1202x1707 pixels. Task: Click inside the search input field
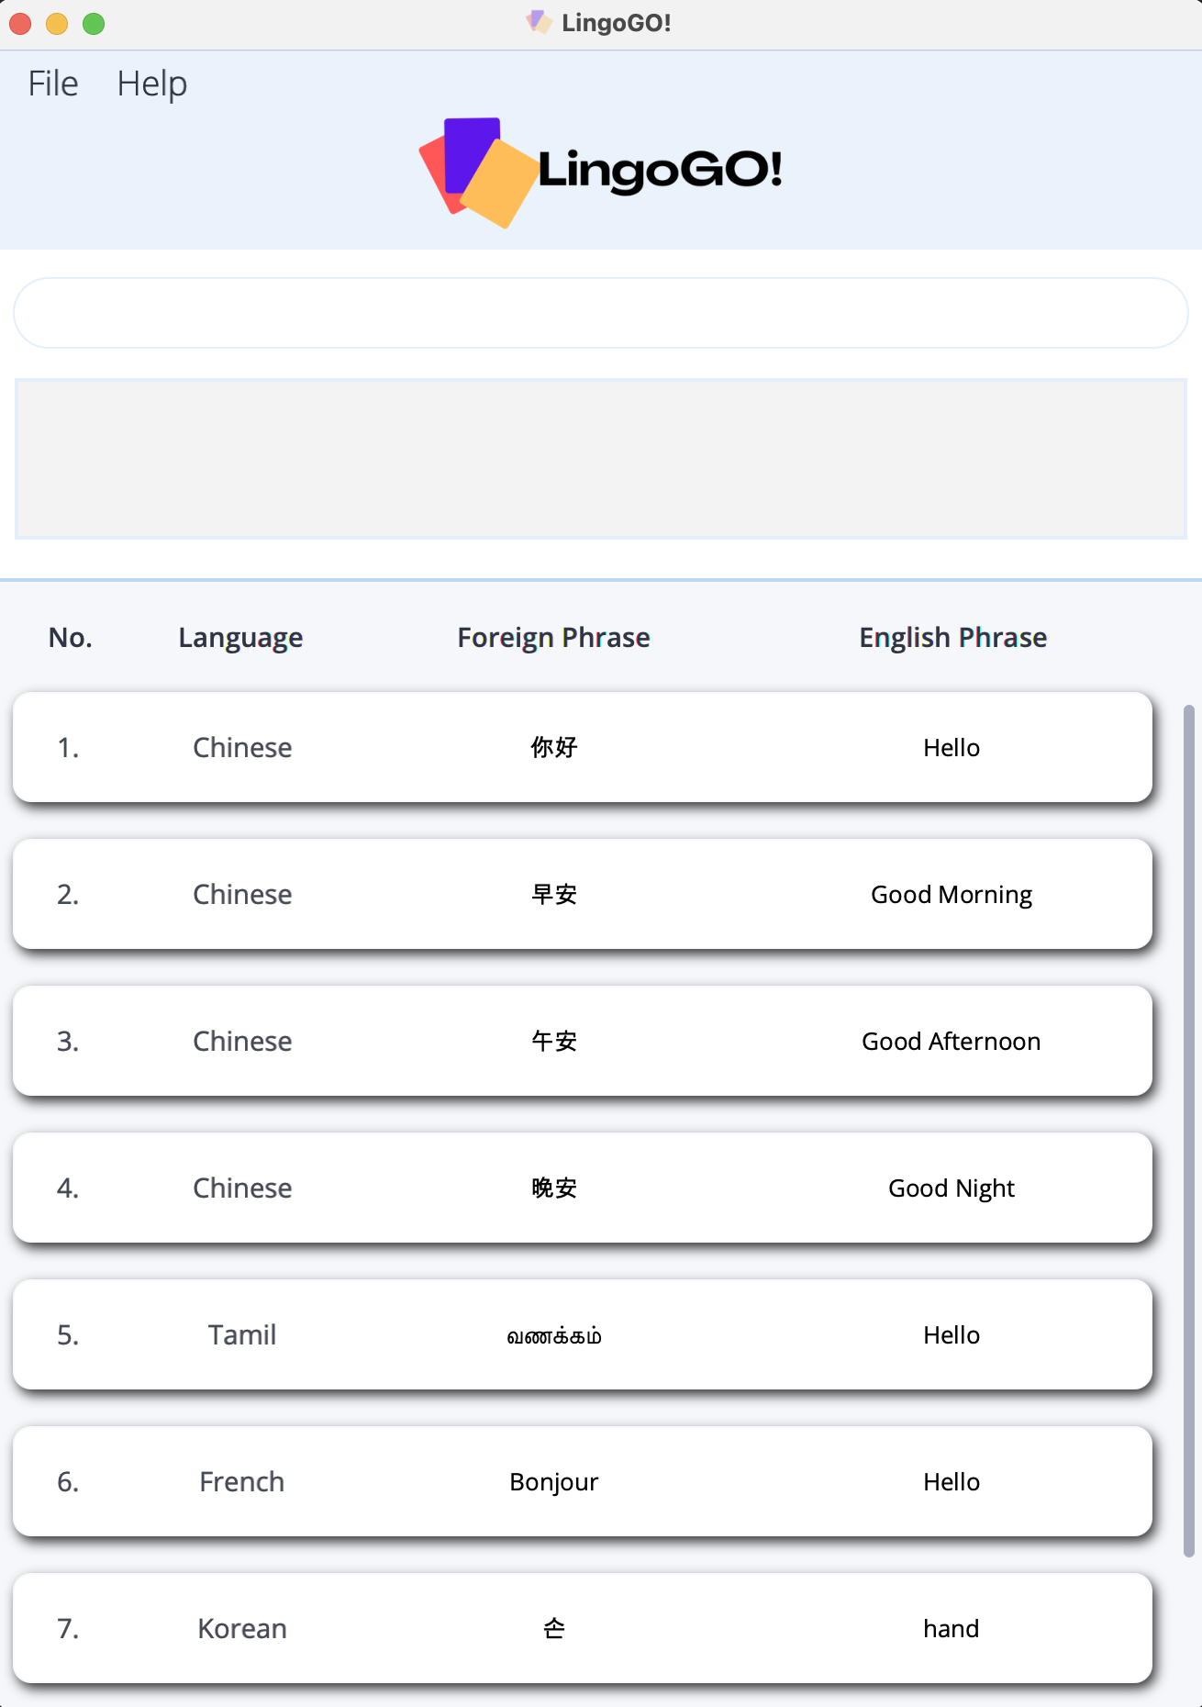(601, 312)
